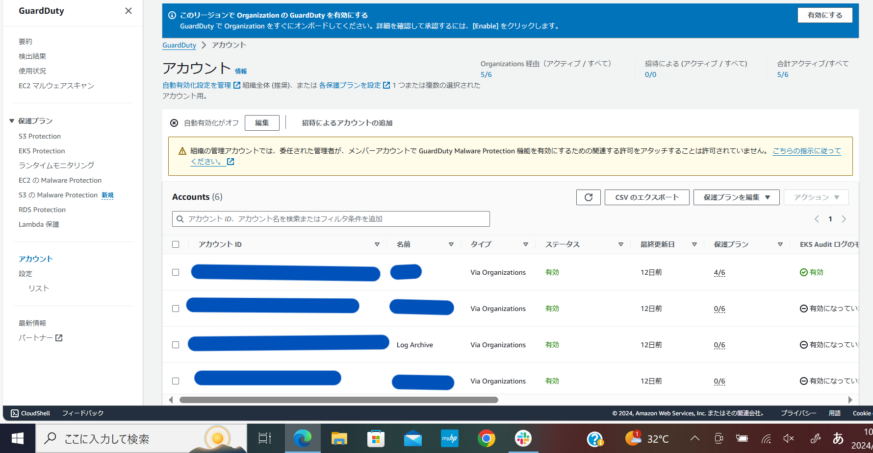This screenshot has height=453, width=873.
Task: Open Lambda 保護 in the sidebar
Action: click(39, 224)
